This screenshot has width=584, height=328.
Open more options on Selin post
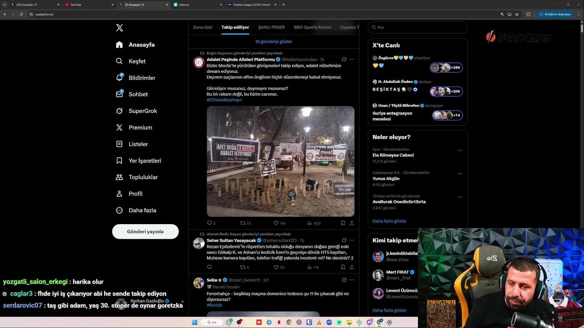[x=351, y=280]
